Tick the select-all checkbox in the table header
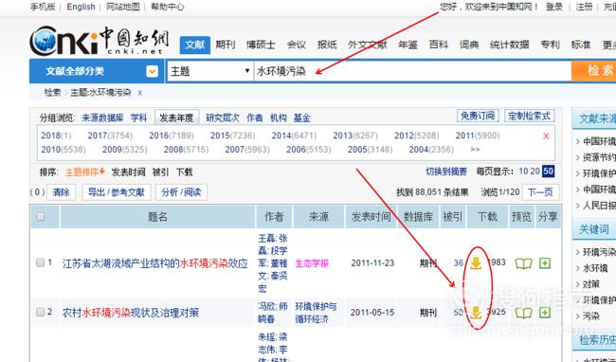This screenshot has height=362, width=616. [x=40, y=216]
